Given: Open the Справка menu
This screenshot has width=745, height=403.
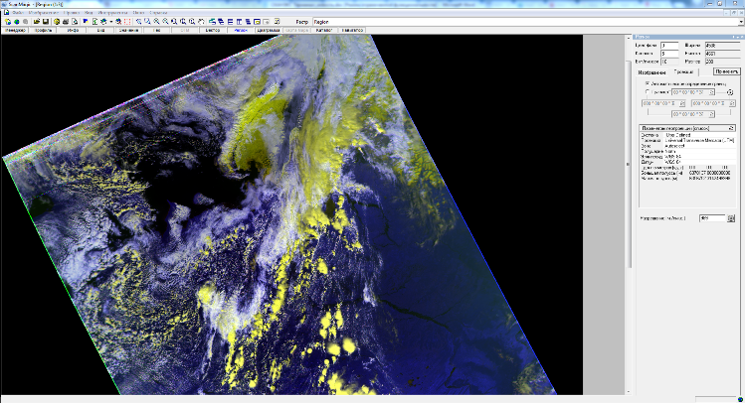Looking at the screenshot, I should click(x=158, y=13).
